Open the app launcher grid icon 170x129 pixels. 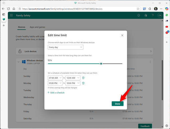point(11,15)
